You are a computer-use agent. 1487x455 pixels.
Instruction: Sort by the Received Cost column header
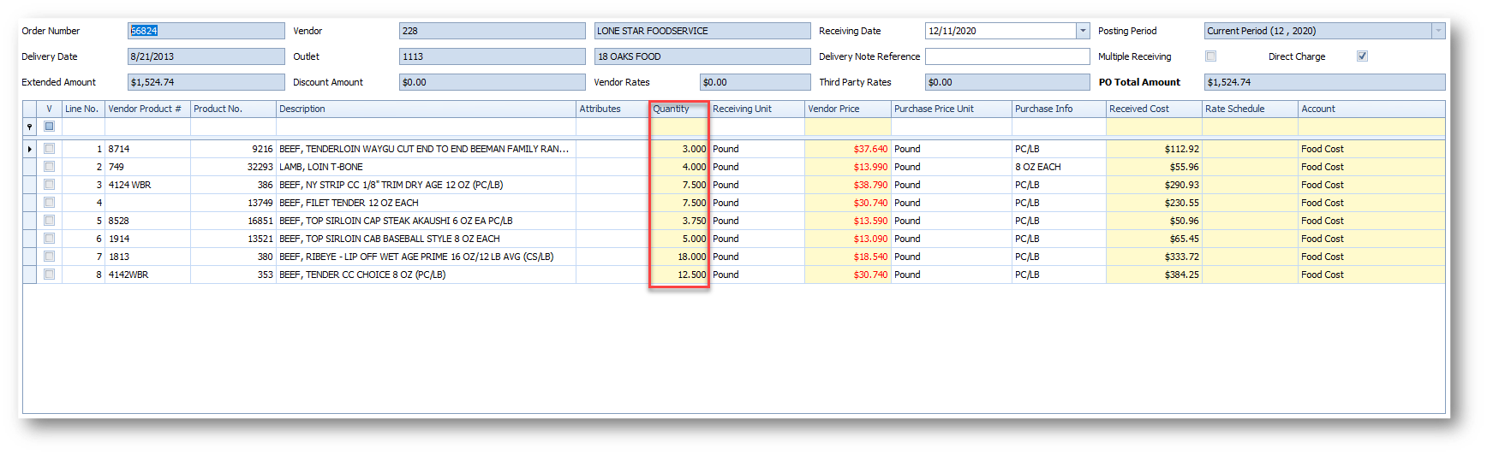click(x=1153, y=109)
